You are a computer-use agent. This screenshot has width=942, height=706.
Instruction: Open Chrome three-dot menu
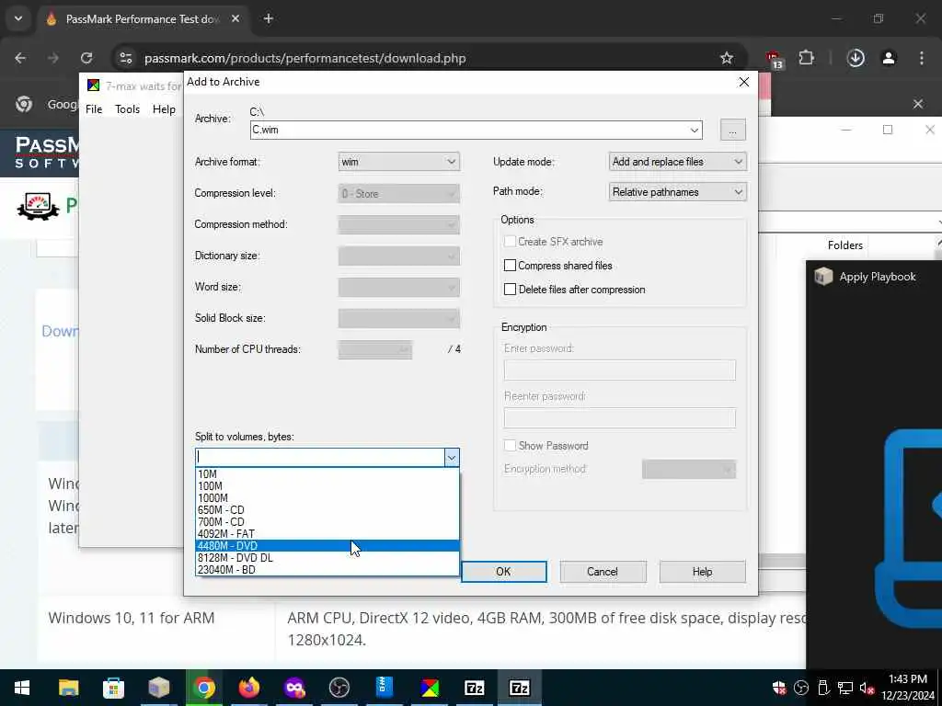(x=922, y=58)
